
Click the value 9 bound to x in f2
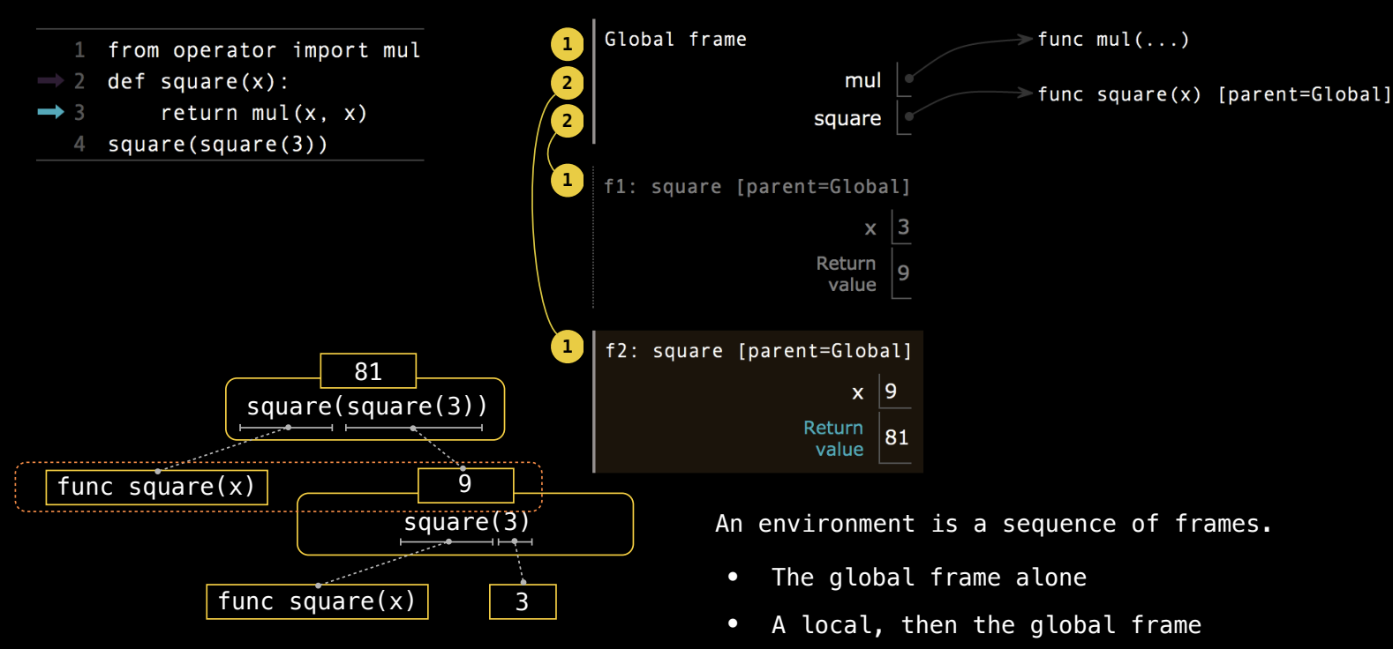click(x=891, y=392)
